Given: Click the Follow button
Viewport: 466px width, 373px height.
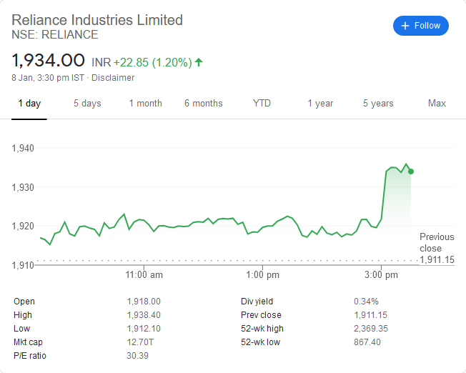Looking at the screenshot, I should click(x=421, y=26).
